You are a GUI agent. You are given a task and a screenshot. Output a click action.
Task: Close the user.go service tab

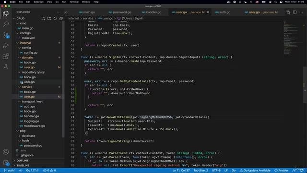coord(208,12)
